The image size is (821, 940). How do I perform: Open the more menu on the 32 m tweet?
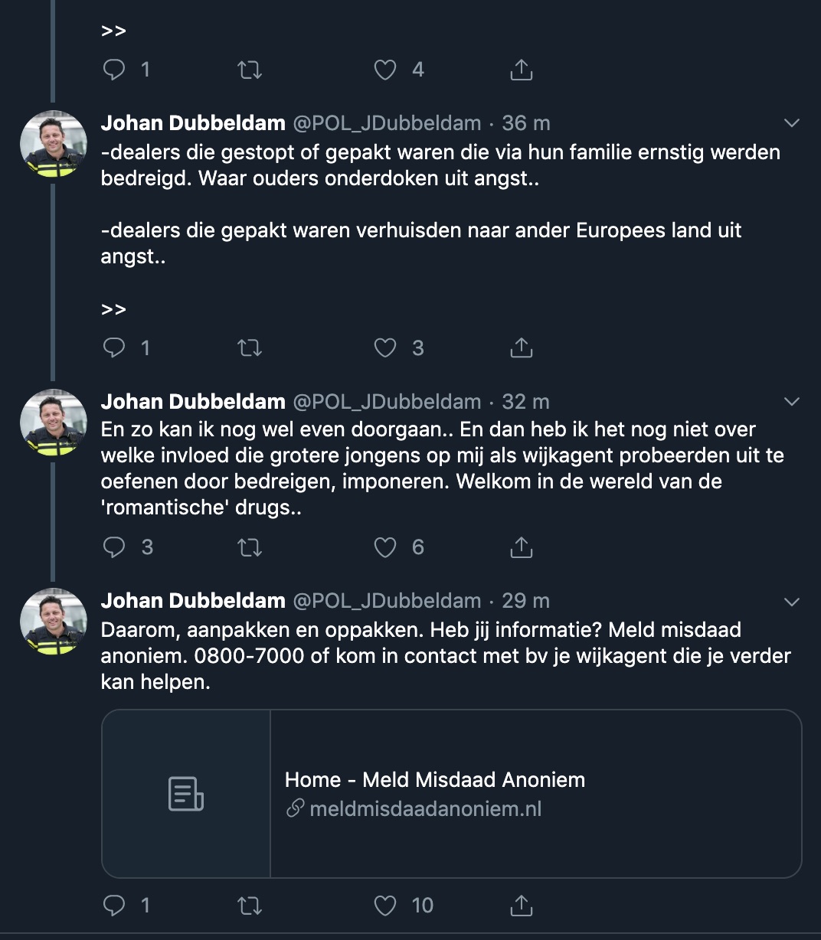[792, 402]
